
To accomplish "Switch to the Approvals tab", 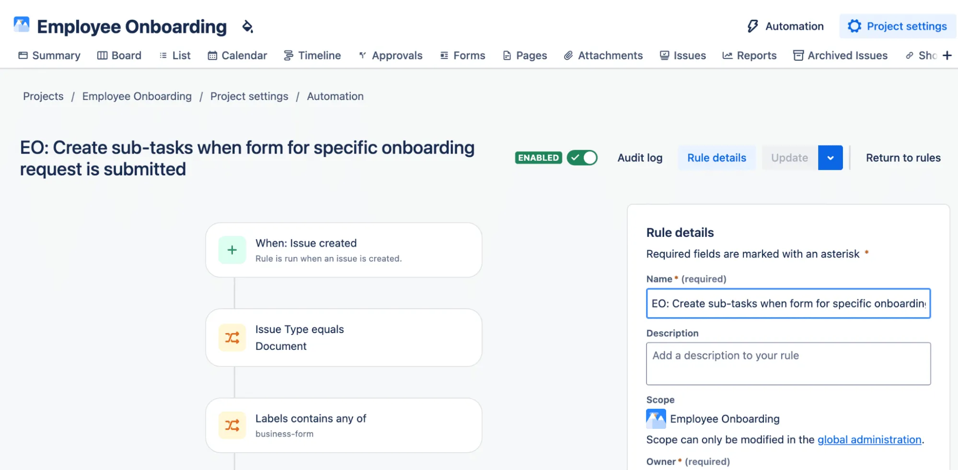I will point(391,56).
